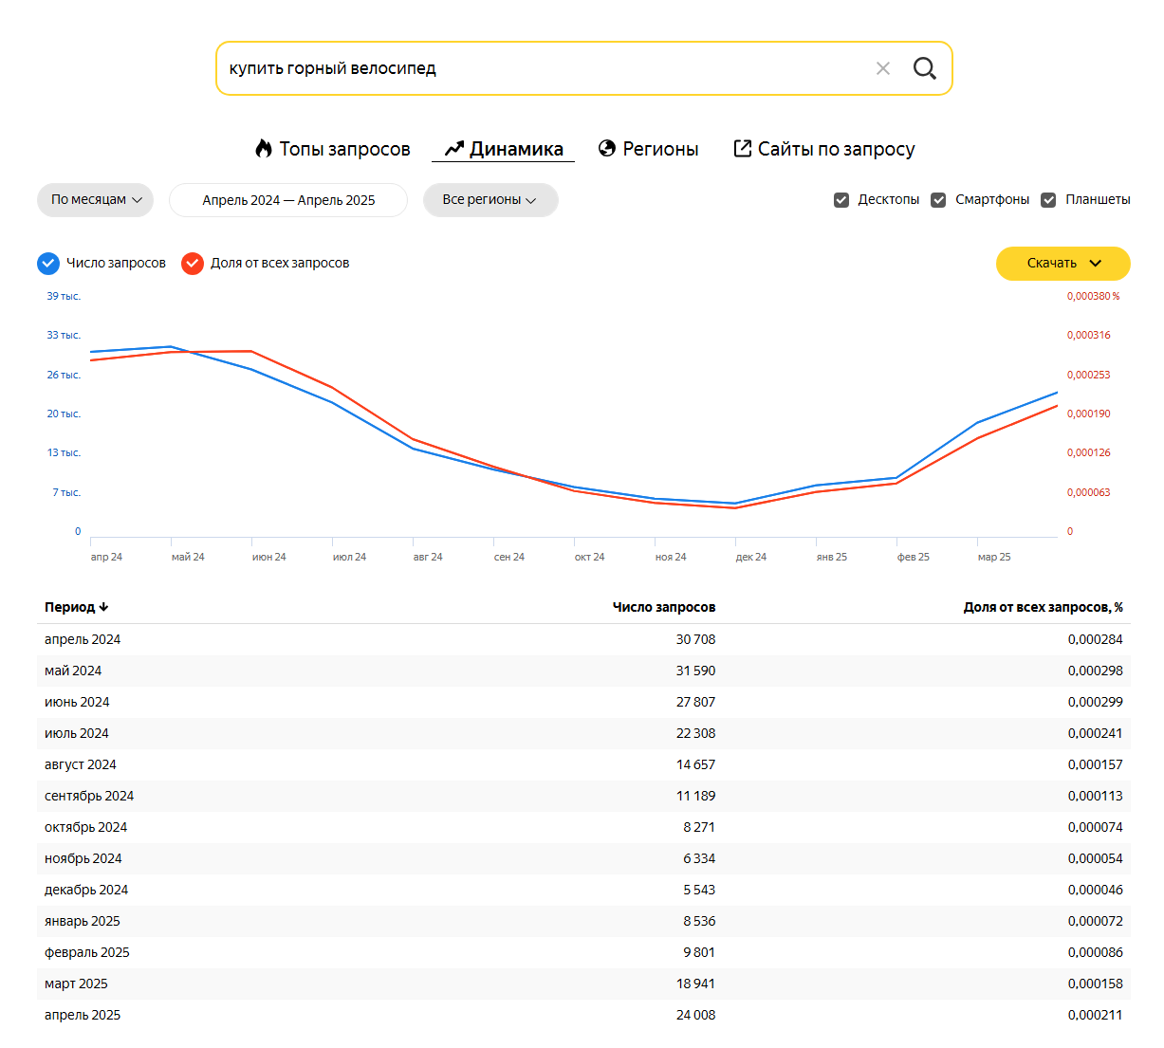Click the sort arrow next to Период
Image resolution: width=1164 pixels, height=1048 pixels.
click(103, 607)
